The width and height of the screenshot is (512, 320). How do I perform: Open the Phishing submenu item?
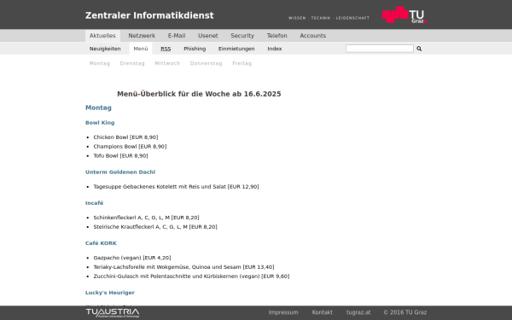[195, 49]
